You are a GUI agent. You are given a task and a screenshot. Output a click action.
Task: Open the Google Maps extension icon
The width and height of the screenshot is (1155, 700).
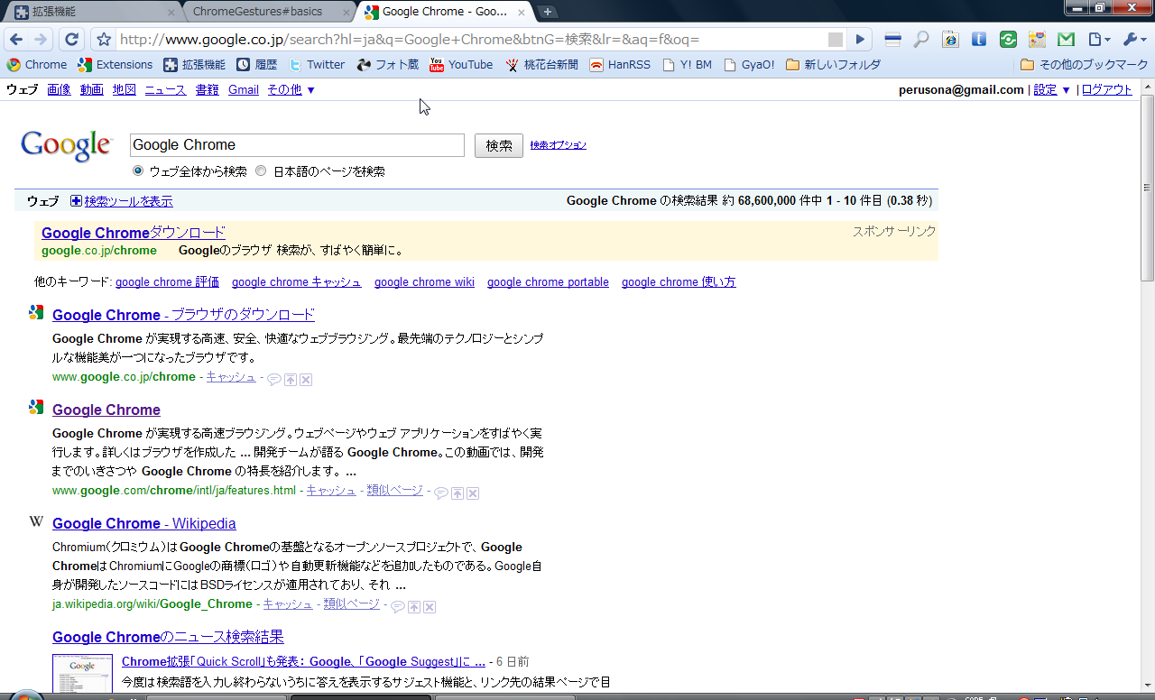coord(1037,40)
